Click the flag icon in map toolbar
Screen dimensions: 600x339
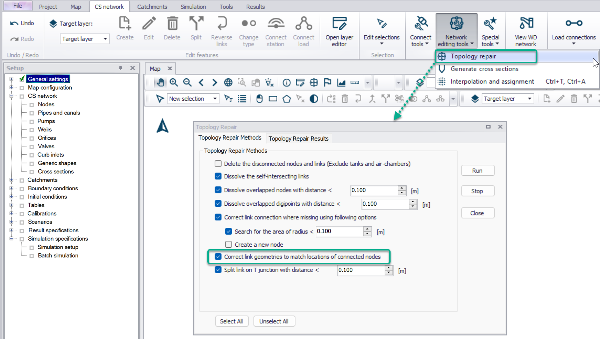click(x=327, y=83)
